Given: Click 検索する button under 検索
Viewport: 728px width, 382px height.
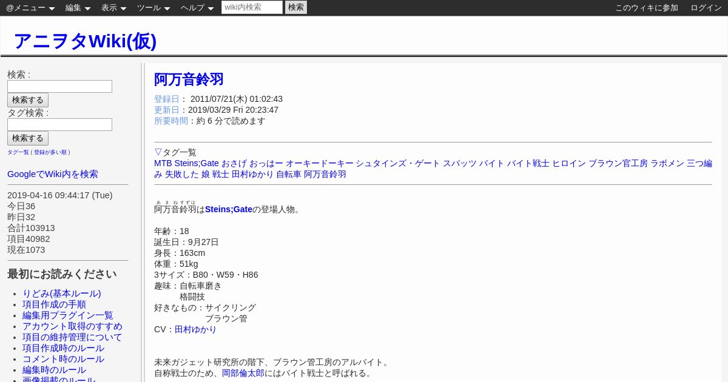Looking at the screenshot, I should tap(28, 100).
